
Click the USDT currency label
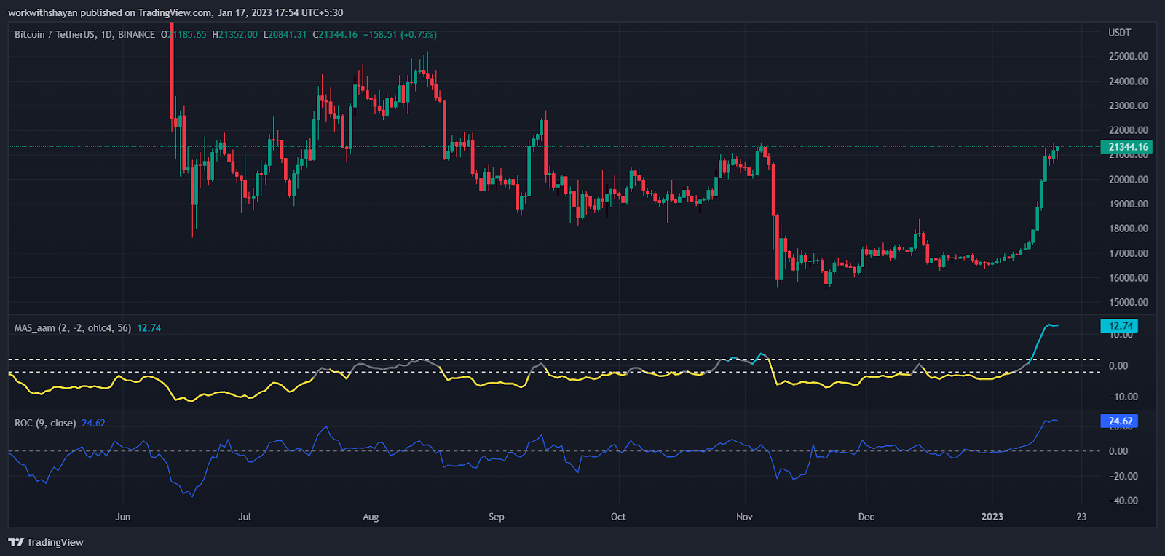(x=1120, y=33)
